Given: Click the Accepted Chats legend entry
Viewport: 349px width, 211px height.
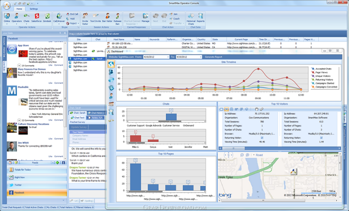Looking at the screenshot, I should point(322,69).
